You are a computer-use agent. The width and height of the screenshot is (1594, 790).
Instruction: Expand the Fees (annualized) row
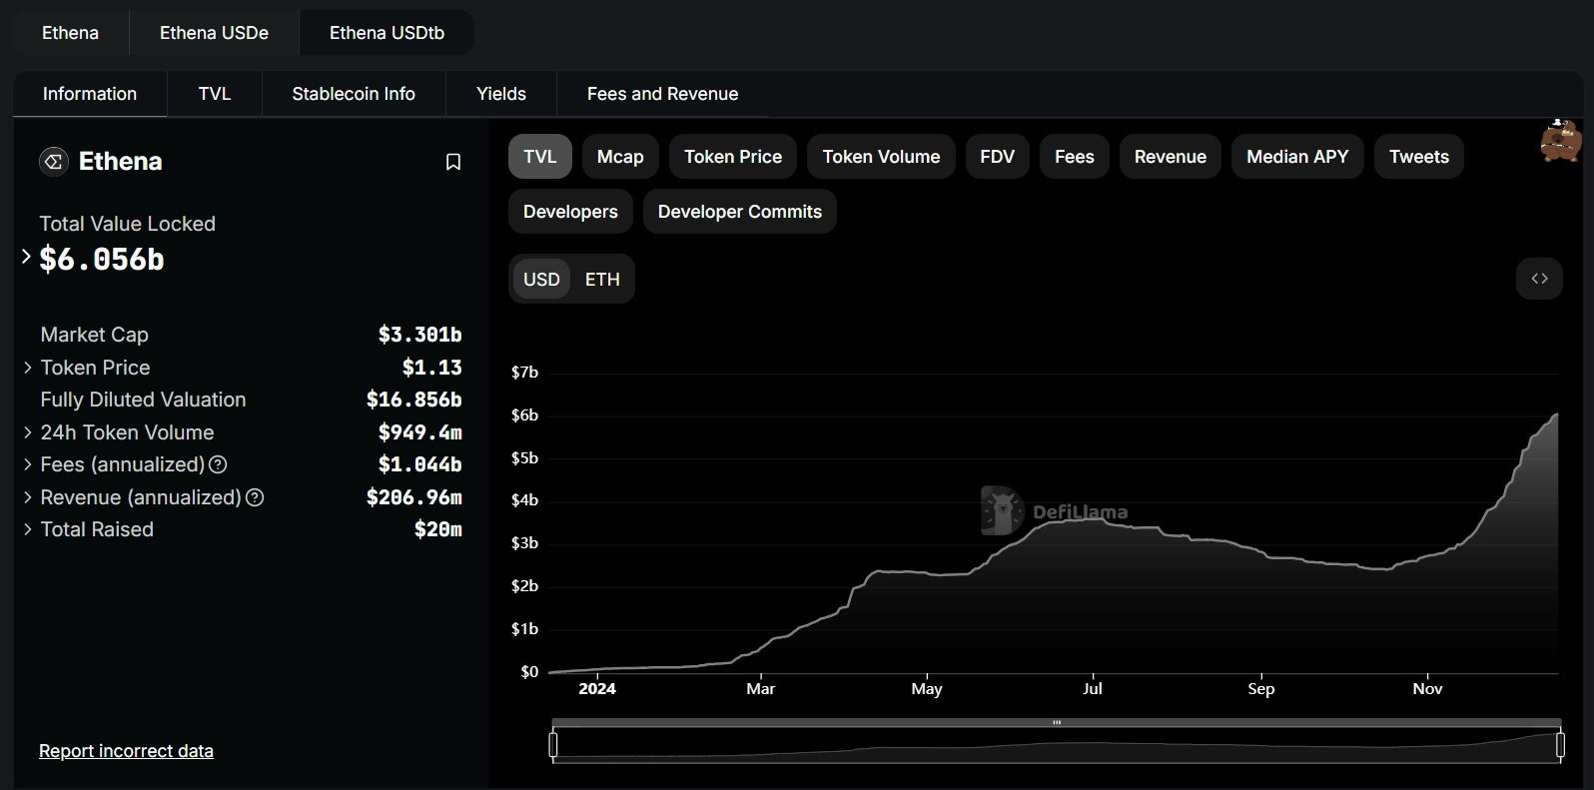pyautogui.click(x=28, y=464)
